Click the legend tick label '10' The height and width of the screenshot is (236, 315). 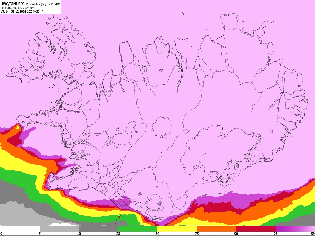coord(79,234)
